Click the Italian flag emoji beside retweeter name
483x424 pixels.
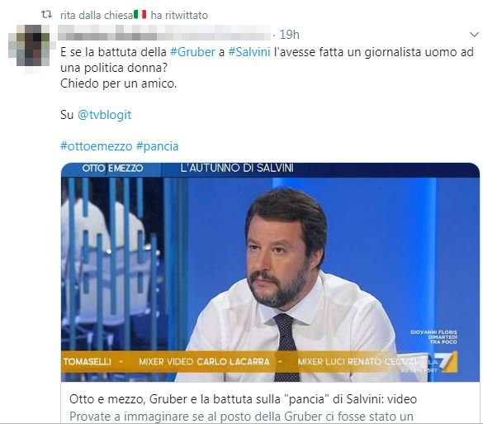(x=140, y=15)
